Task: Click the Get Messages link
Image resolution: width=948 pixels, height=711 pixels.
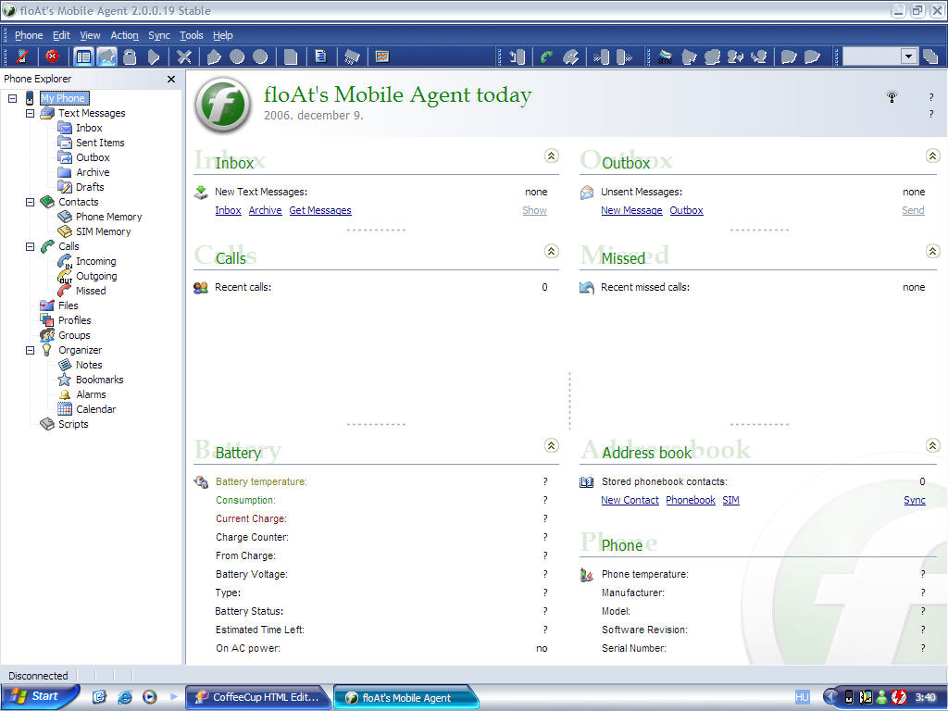Action: (x=320, y=211)
